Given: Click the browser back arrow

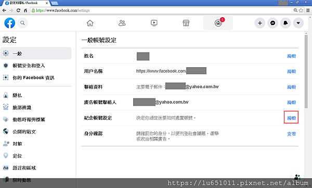Looking at the screenshot, I should (4, 10).
